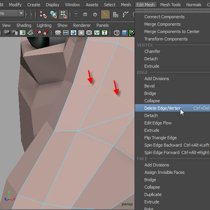Open camera attributes icon
210x210 pixels.
15,33
